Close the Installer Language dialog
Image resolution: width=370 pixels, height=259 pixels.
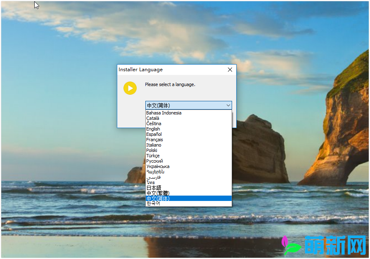point(230,70)
